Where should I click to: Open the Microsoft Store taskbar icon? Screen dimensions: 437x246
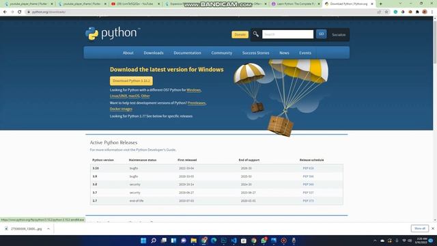tap(244, 241)
